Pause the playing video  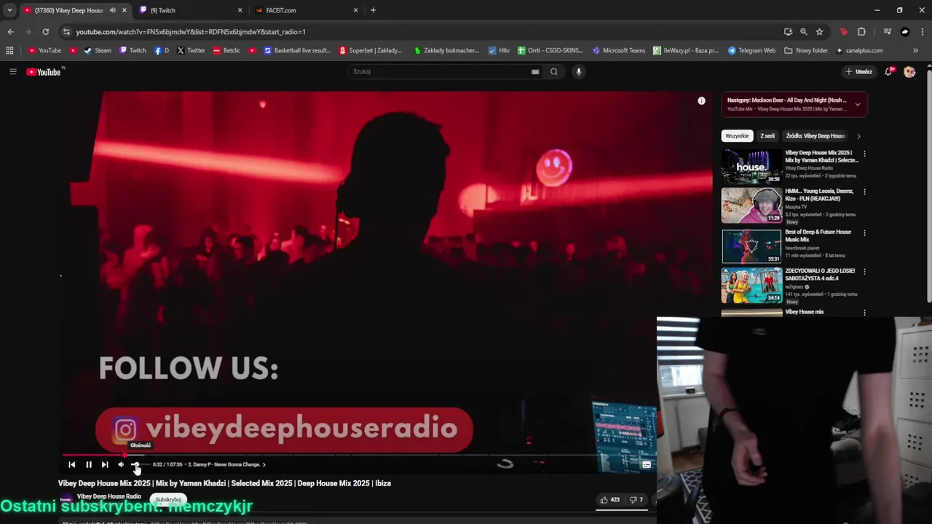[89, 464]
